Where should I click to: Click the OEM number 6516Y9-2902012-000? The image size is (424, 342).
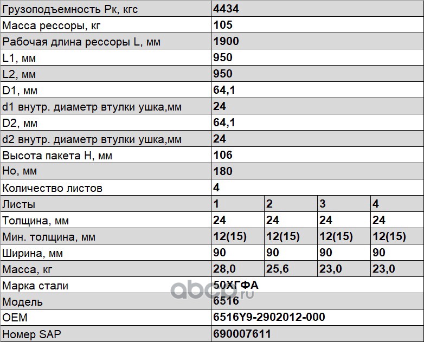[269, 318]
